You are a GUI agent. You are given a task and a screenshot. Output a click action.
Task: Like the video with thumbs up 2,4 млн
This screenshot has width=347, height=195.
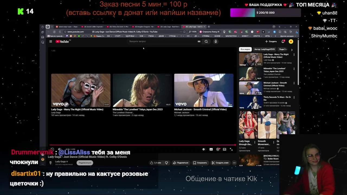coord(156,163)
